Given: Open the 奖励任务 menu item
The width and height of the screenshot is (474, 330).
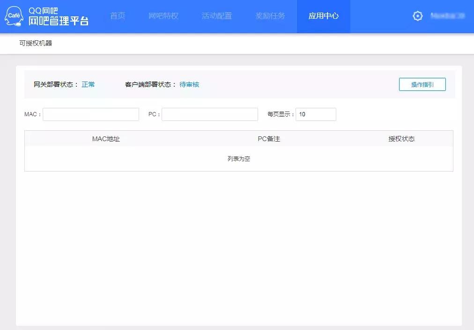Looking at the screenshot, I should [x=270, y=15].
